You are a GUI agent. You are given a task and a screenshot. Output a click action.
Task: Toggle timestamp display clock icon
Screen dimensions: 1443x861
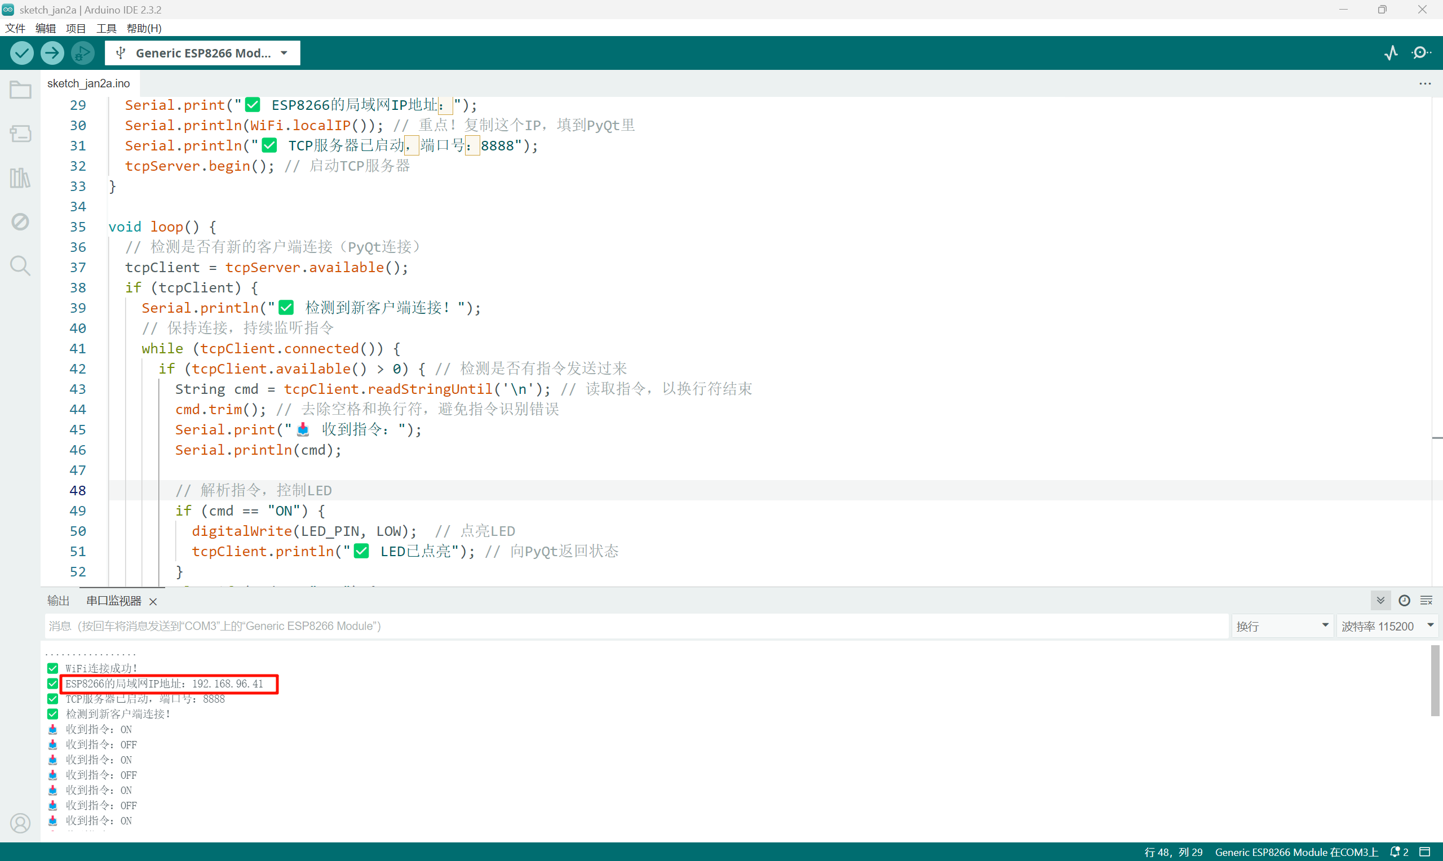(1404, 601)
